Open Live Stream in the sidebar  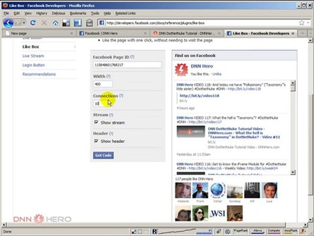(x=33, y=56)
